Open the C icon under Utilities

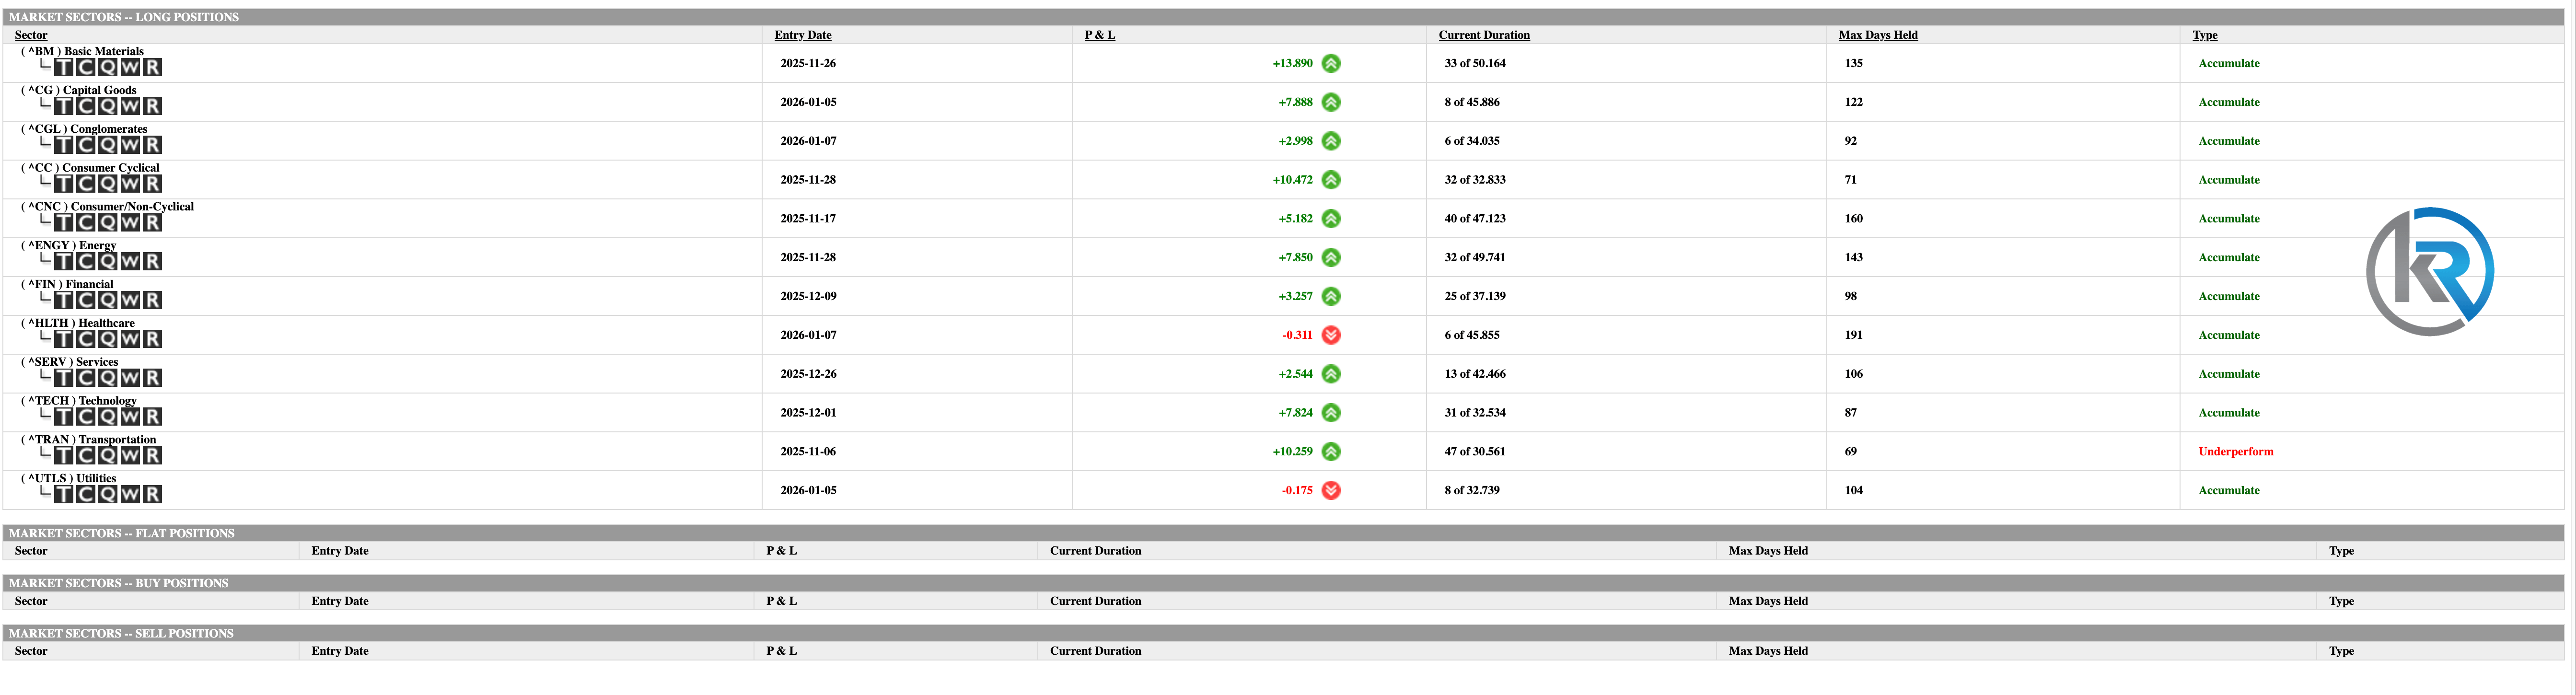coord(86,494)
